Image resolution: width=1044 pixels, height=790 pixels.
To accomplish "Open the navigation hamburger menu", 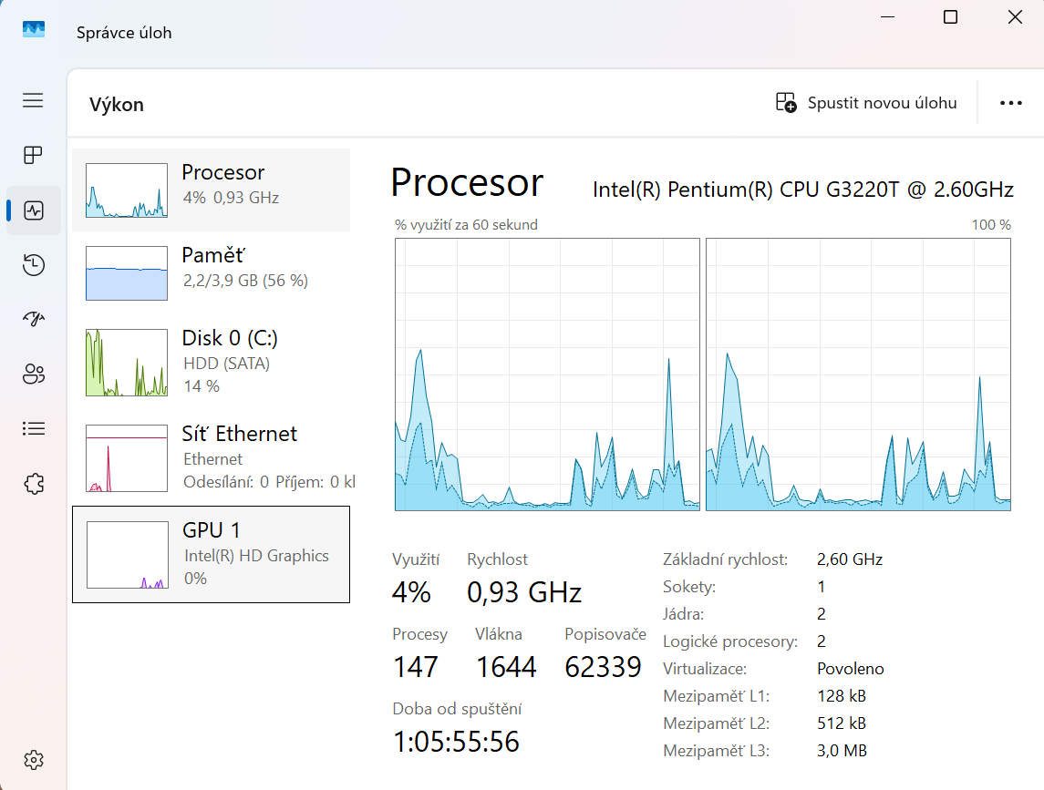I will [x=33, y=100].
